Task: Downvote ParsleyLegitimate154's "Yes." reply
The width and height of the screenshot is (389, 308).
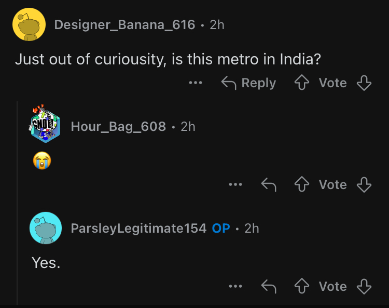Action: tap(365, 286)
